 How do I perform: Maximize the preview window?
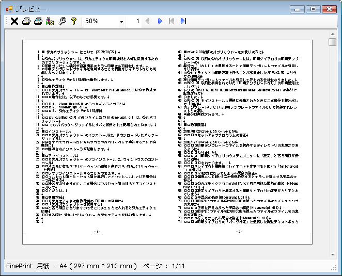click(x=313, y=9)
